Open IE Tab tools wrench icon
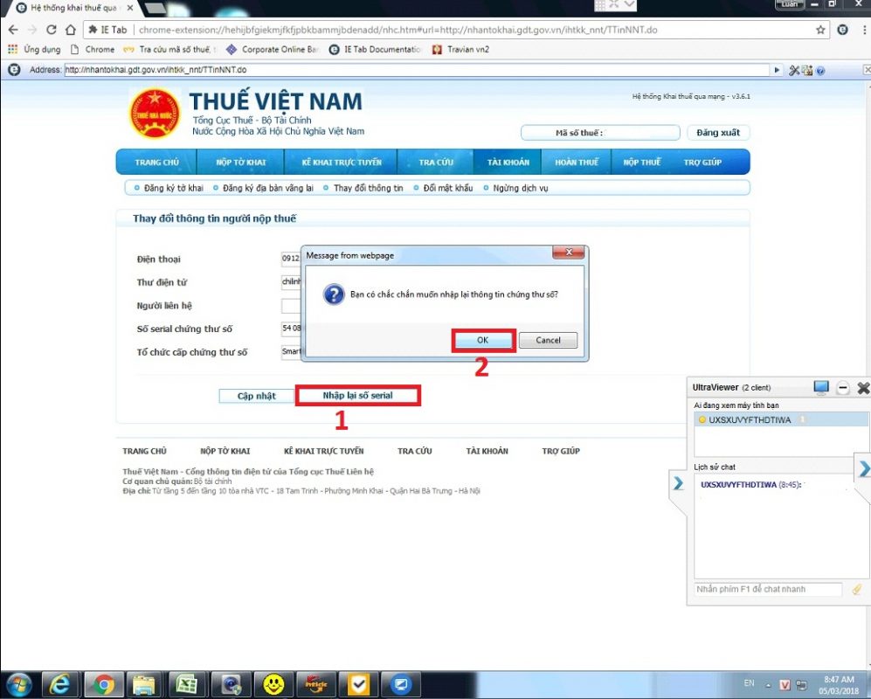Image resolution: width=871 pixels, height=699 pixels. coord(794,70)
